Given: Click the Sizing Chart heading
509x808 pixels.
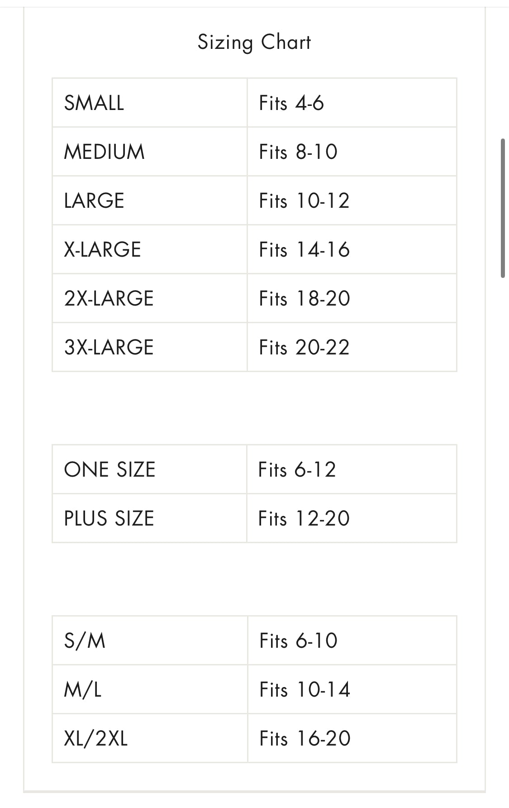Looking at the screenshot, I should [x=254, y=43].
